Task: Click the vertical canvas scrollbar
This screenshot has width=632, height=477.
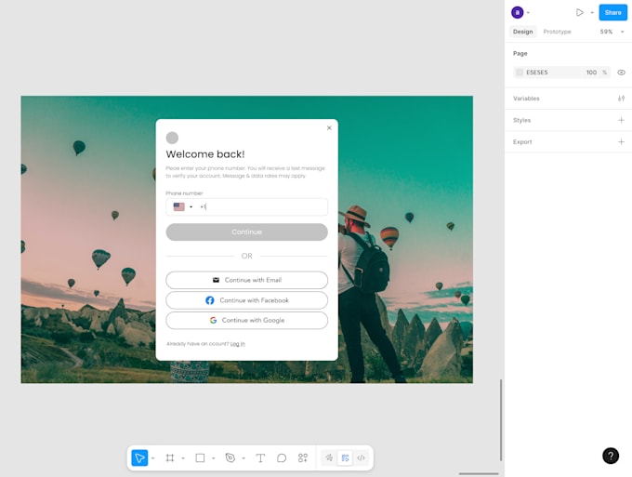Action: tap(501, 419)
